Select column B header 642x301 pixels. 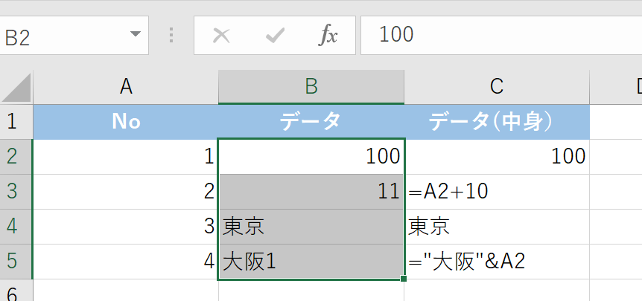click(311, 87)
